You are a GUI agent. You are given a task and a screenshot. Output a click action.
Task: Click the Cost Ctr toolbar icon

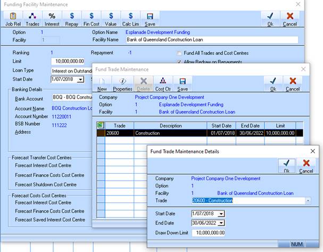[163, 84]
